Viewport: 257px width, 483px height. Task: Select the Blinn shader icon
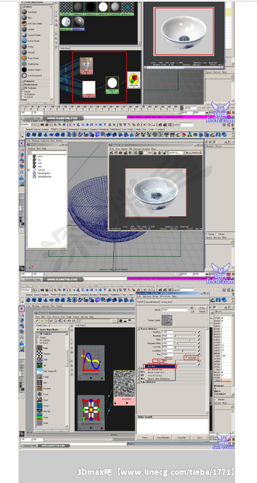[x=24, y=17]
